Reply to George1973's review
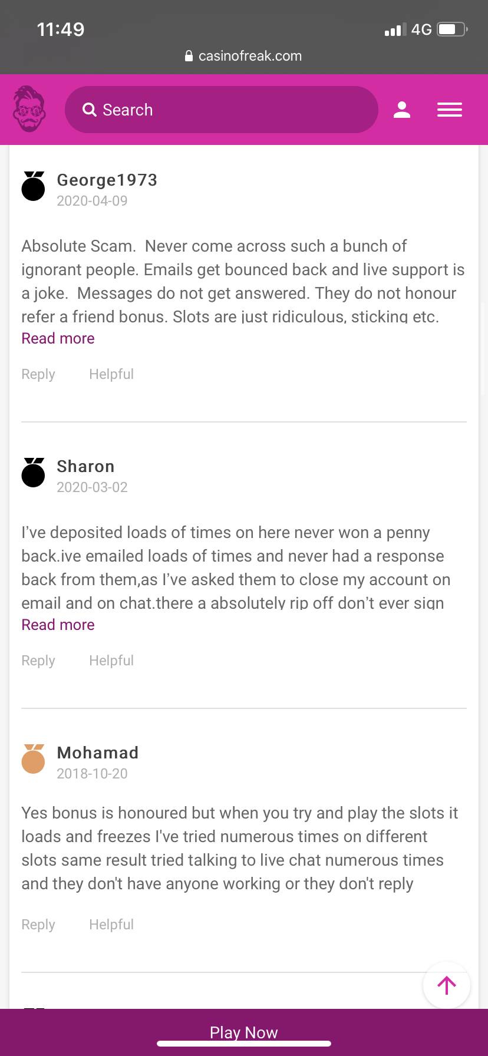This screenshot has width=488, height=1056. [x=38, y=374]
